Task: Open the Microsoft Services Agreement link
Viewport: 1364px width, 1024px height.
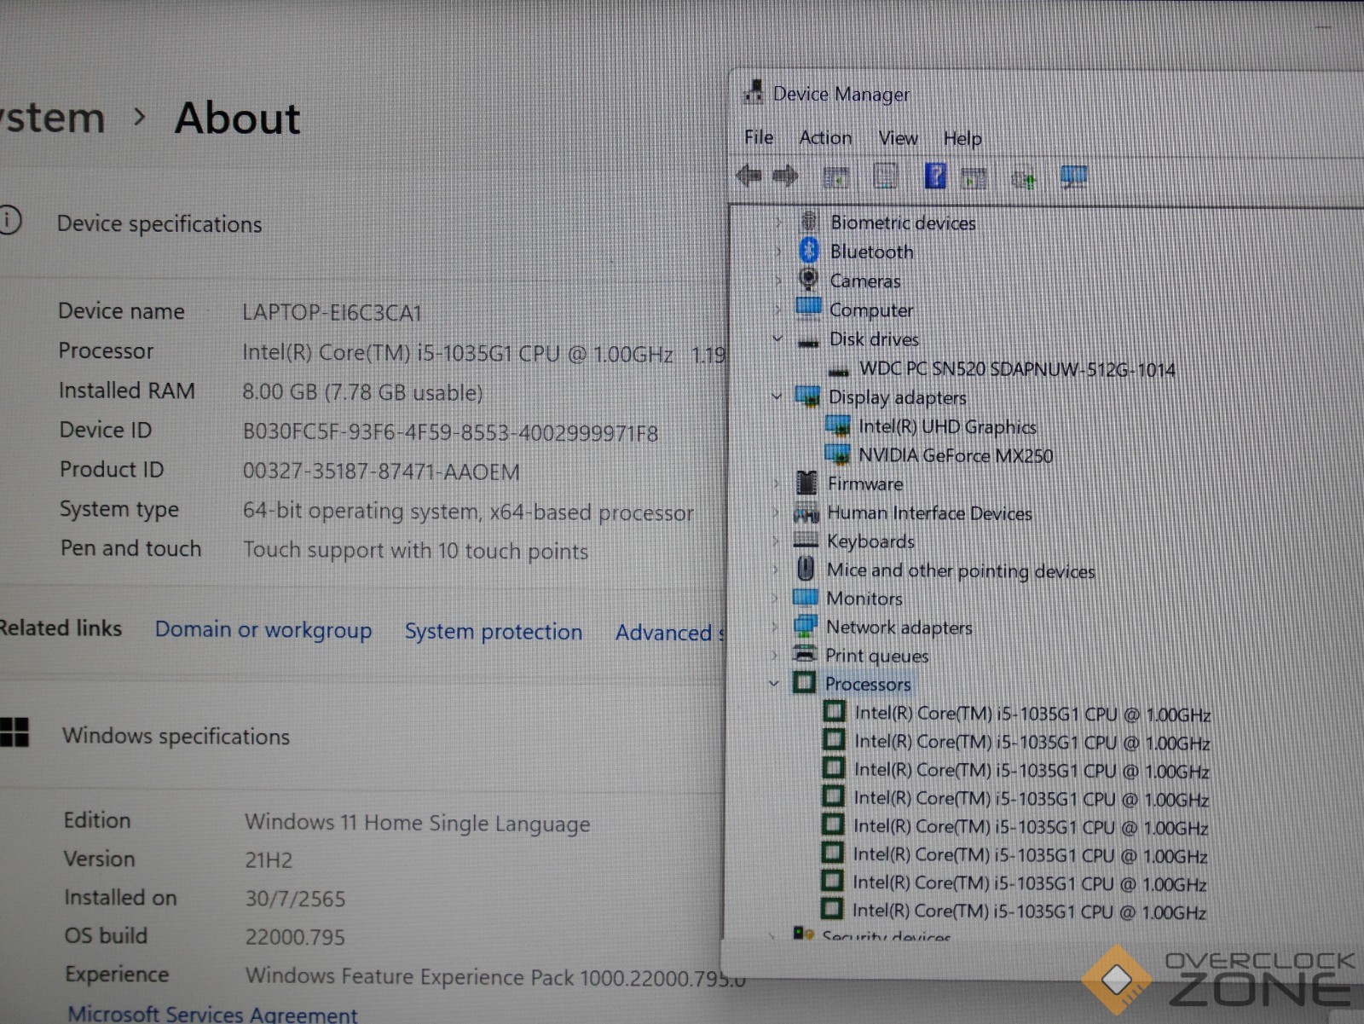Action: tap(212, 1014)
